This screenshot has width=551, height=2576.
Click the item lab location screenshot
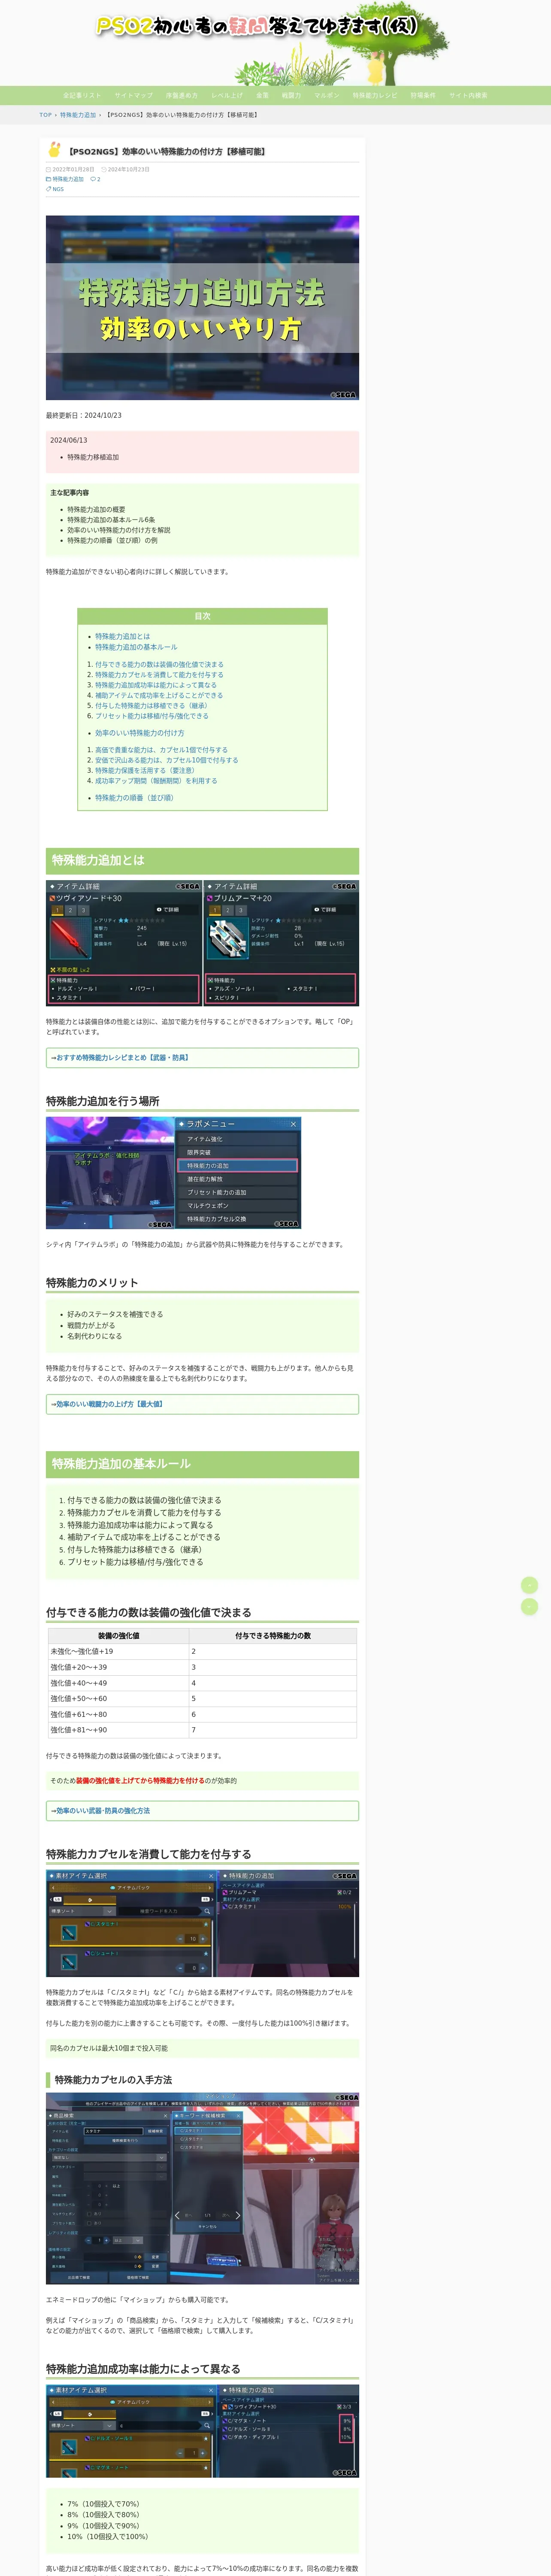click(110, 1173)
